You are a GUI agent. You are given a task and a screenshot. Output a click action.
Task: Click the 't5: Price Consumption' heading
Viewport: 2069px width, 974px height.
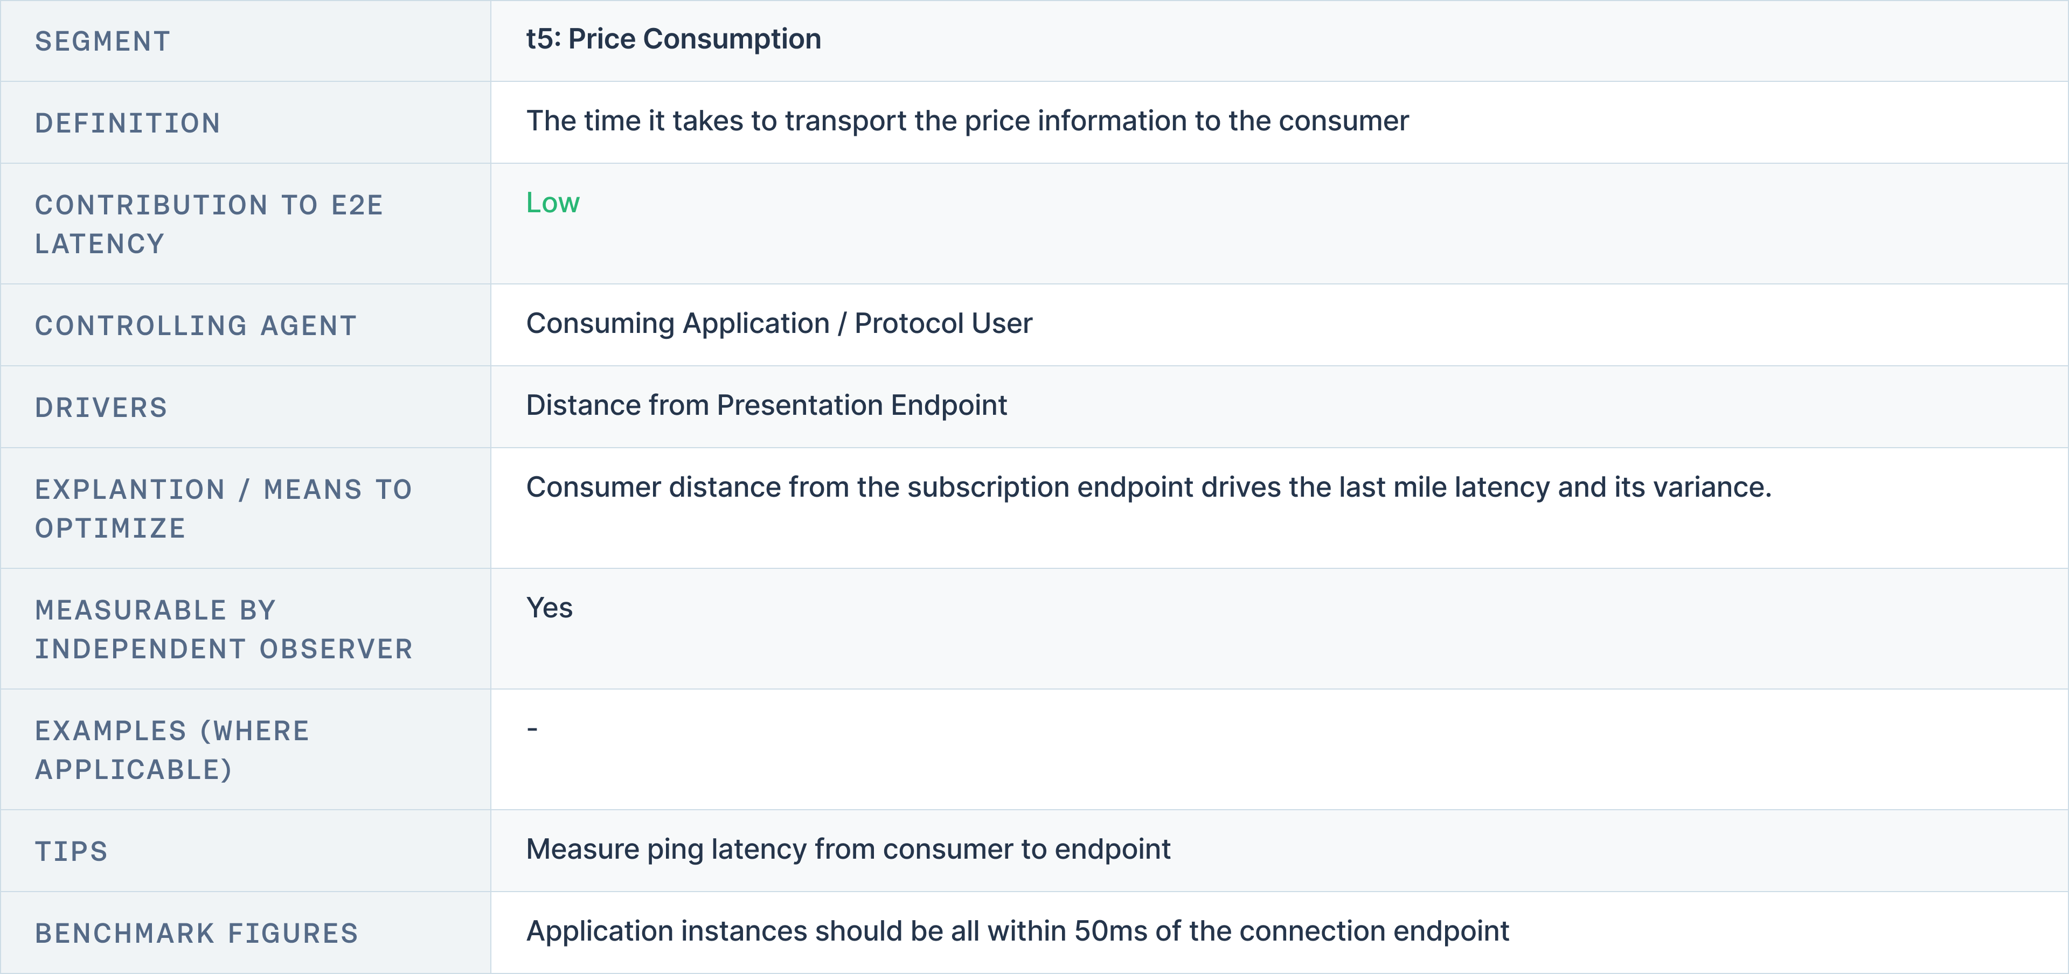pyautogui.click(x=673, y=39)
